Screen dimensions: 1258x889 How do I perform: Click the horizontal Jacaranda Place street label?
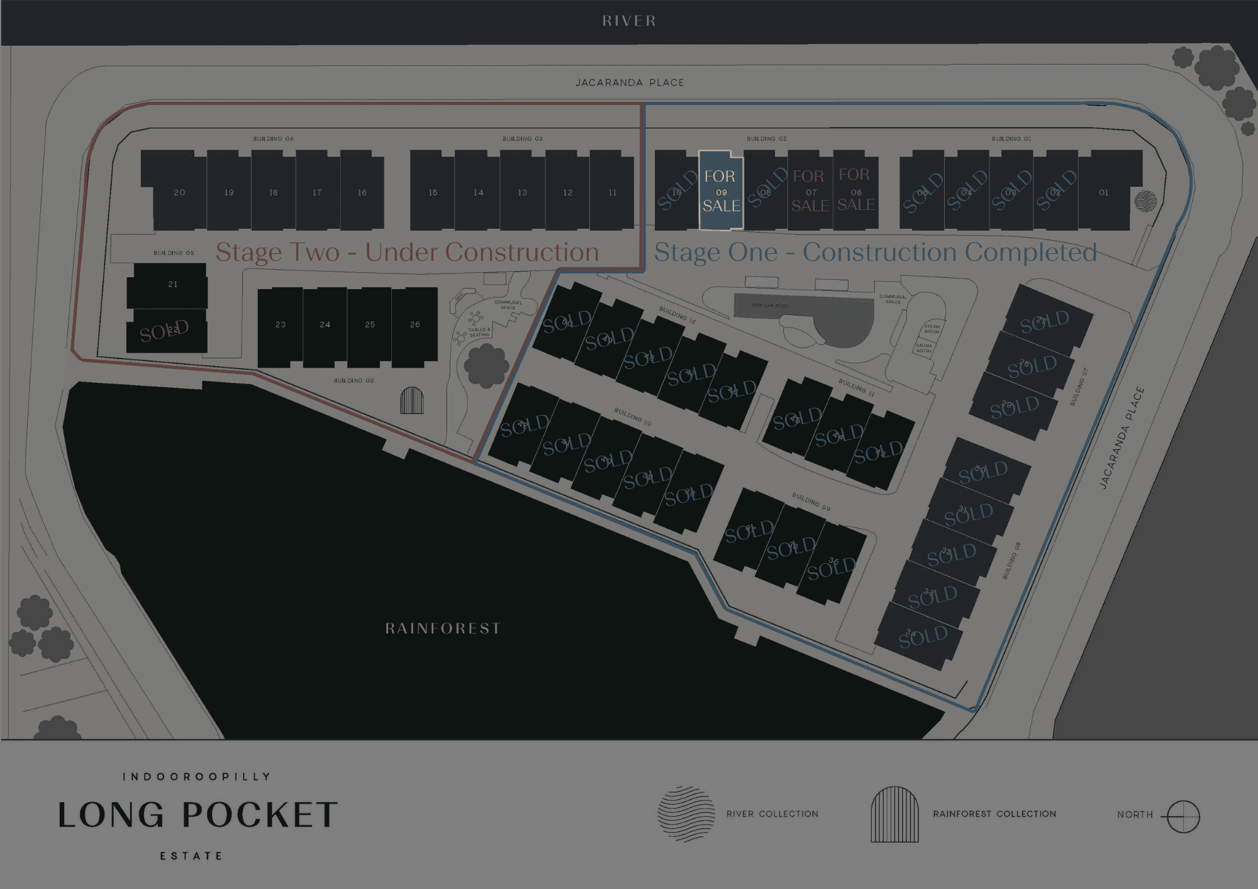[630, 82]
